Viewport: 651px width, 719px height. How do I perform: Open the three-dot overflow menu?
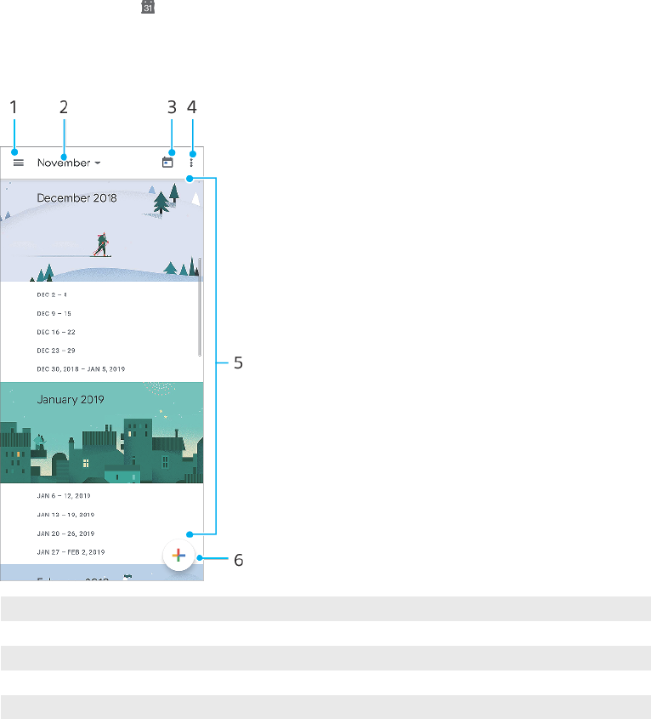(191, 163)
